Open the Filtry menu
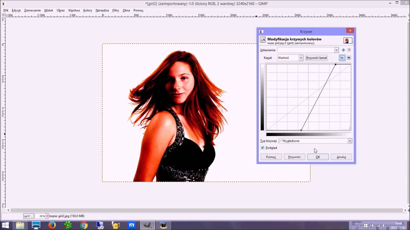The image size is (410, 230). [x=116, y=10]
